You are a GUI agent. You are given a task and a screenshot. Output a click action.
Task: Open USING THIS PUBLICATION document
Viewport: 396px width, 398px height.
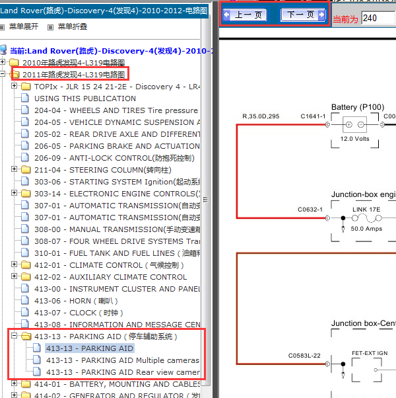tap(85, 99)
